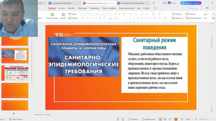Click the Layout (Макет) icon
Screen dimensions: 216x121
63,14
